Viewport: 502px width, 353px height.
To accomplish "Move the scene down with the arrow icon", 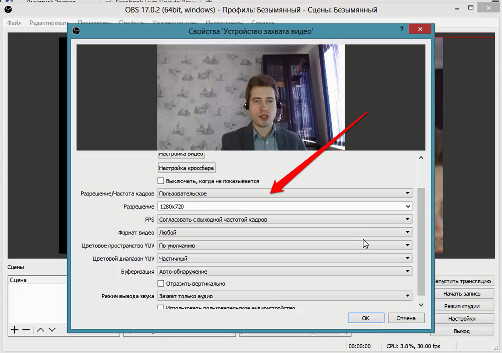I will tap(52, 330).
